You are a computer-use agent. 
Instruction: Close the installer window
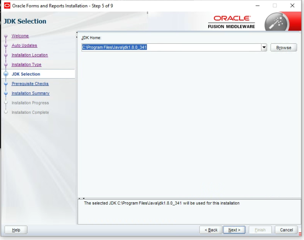[x=292, y=6]
